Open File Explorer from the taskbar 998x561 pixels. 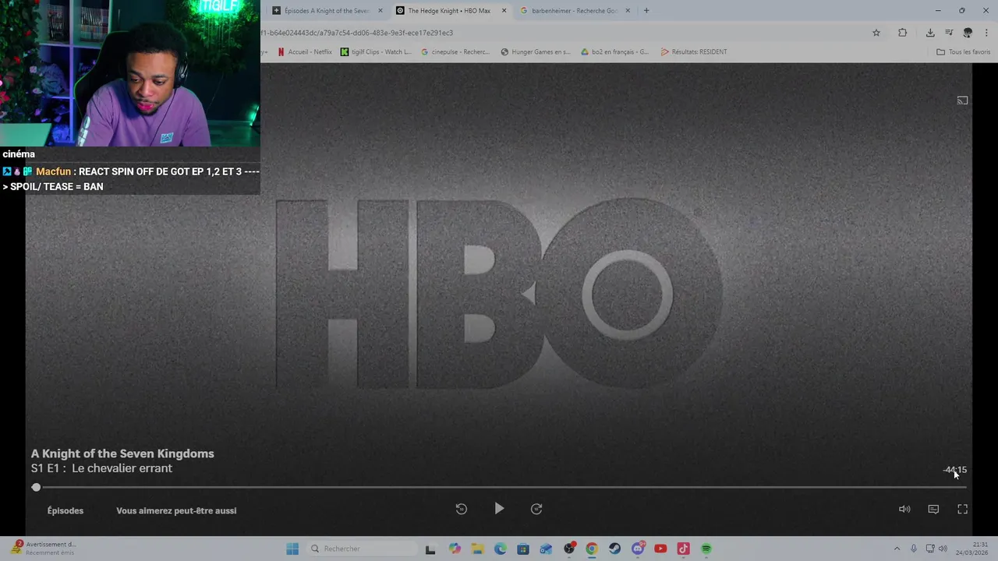pyautogui.click(x=477, y=549)
